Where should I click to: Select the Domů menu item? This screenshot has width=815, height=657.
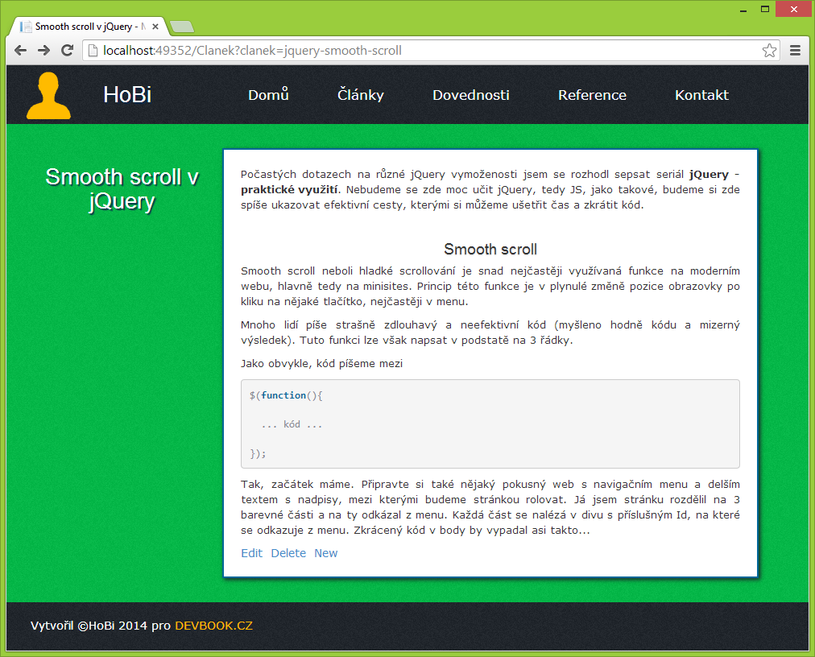point(268,94)
